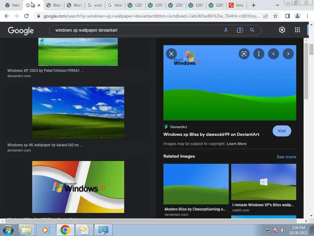Go back to the previous page
The width and height of the screenshot is (314, 236).
pyautogui.click(x=7, y=16)
